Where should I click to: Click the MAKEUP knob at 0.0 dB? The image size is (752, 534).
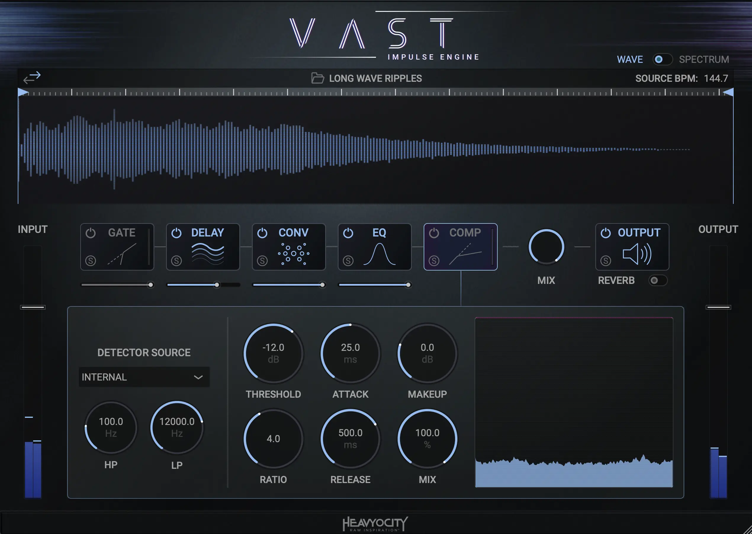(427, 354)
